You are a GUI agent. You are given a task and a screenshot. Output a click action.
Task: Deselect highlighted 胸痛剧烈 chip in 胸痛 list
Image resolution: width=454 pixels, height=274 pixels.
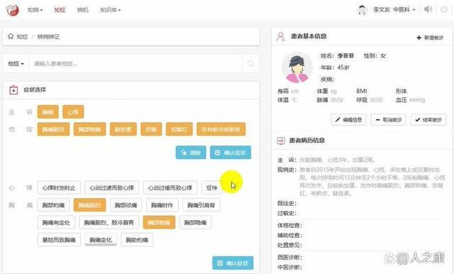pos(89,205)
